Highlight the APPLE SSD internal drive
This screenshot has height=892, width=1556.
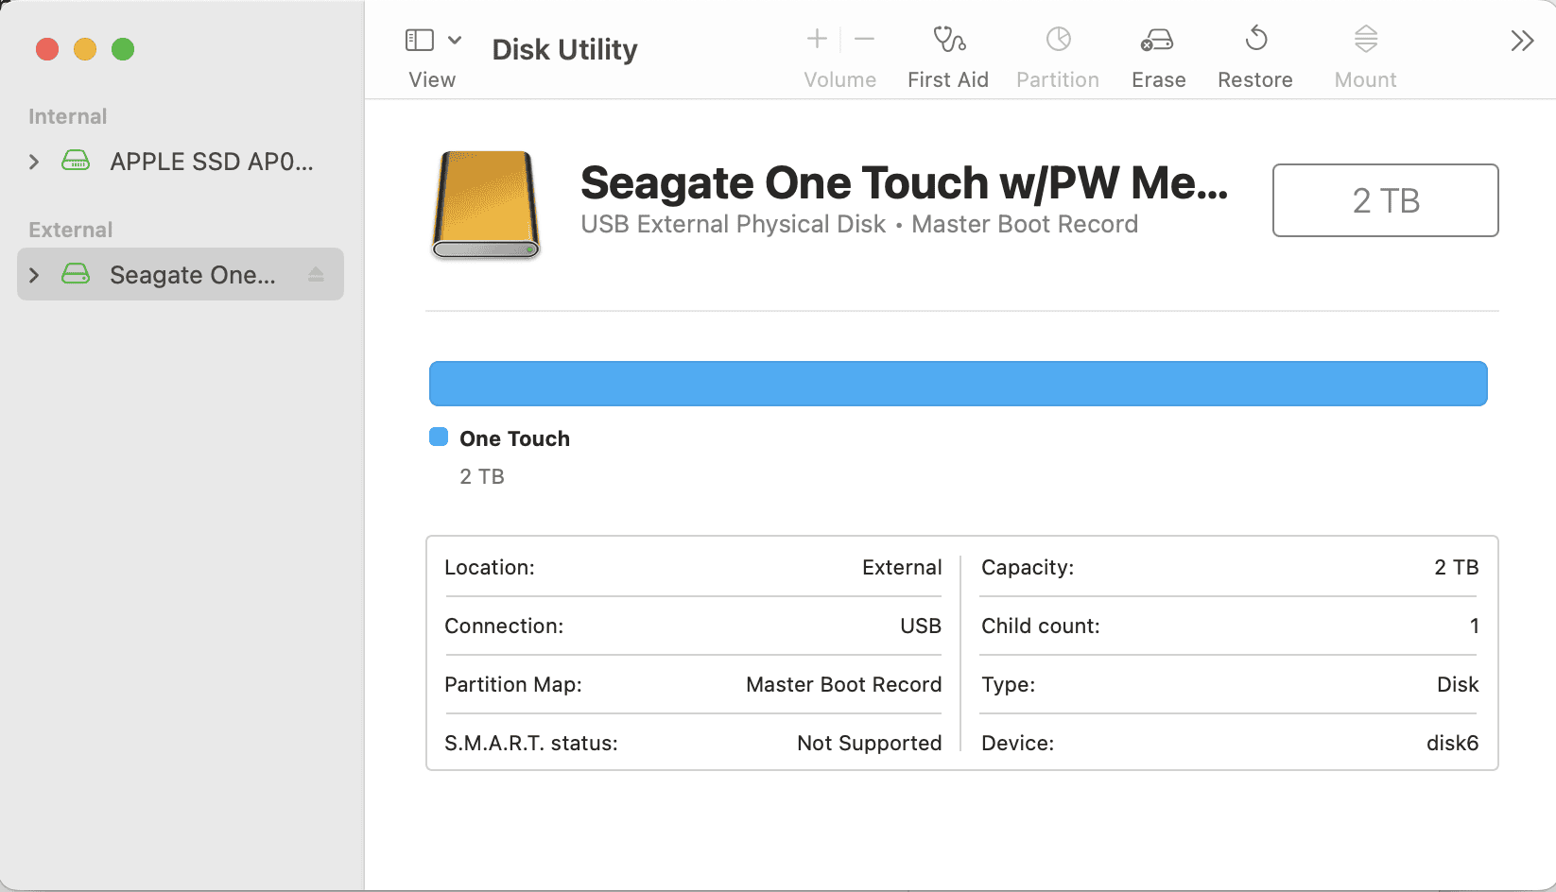point(210,161)
